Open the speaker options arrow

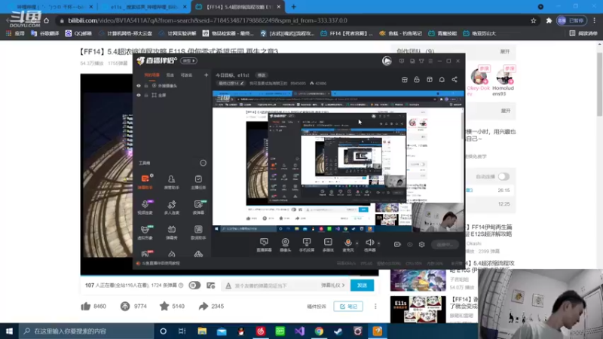point(378,243)
